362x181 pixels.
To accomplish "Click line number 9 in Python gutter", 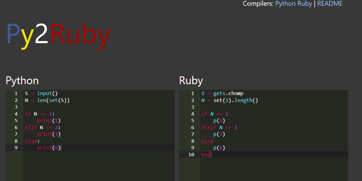I will pos(16,148).
